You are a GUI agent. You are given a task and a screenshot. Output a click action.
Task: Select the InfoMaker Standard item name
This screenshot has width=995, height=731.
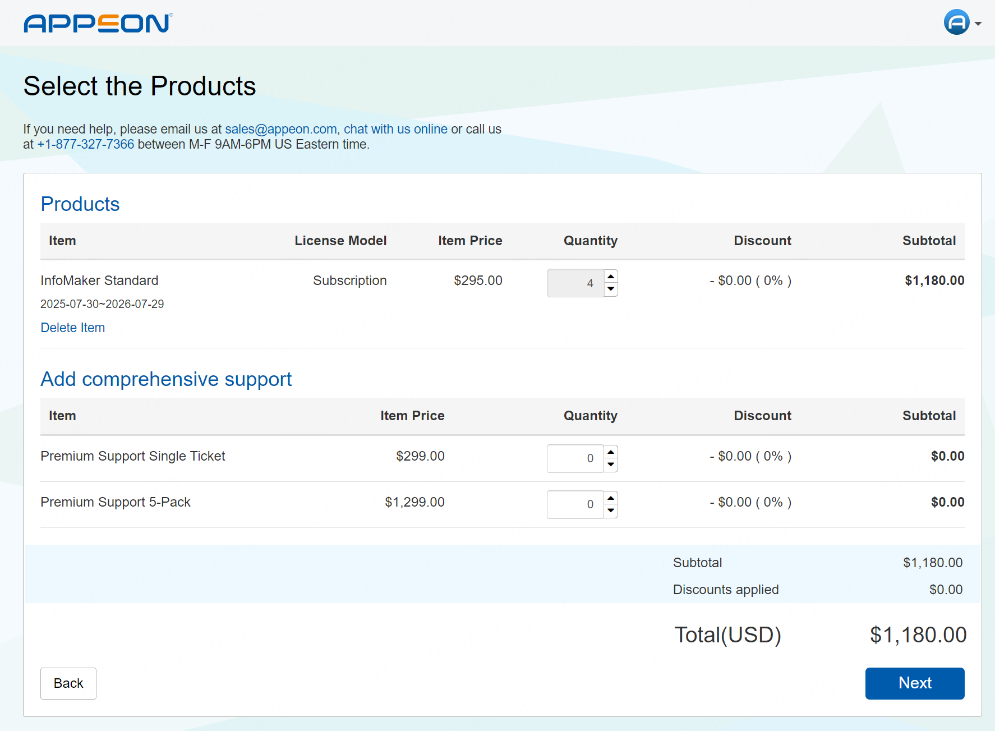pyautogui.click(x=100, y=281)
